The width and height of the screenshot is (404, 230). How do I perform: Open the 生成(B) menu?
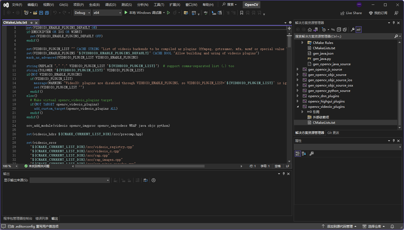(94, 5)
